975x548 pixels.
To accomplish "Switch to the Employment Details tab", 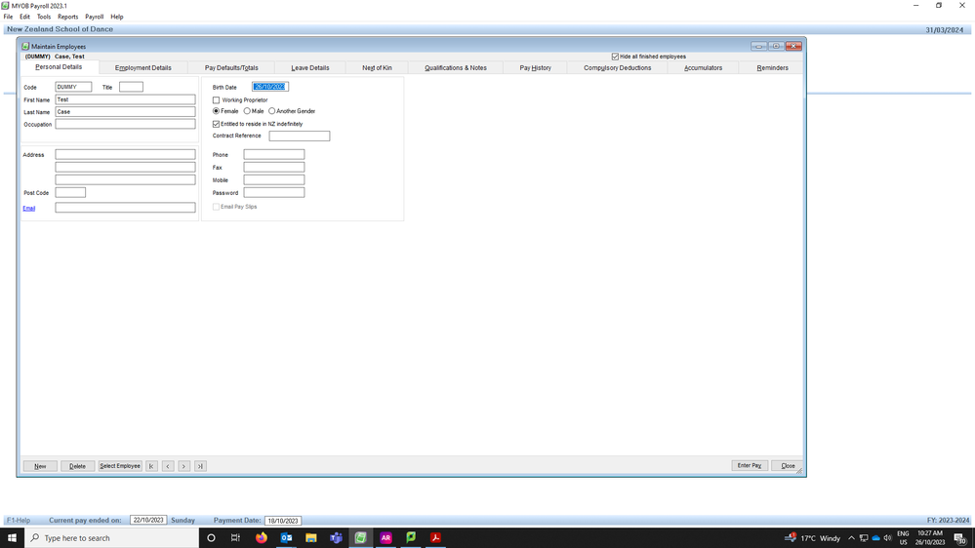I will click(142, 68).
